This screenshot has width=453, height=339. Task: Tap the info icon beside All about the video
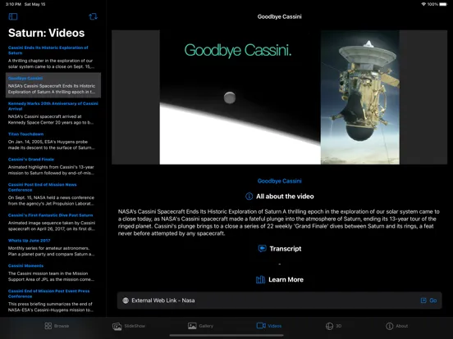tap(249, 197)
